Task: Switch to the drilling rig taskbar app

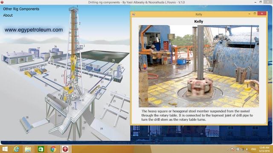Action: (x=65, y=149)
